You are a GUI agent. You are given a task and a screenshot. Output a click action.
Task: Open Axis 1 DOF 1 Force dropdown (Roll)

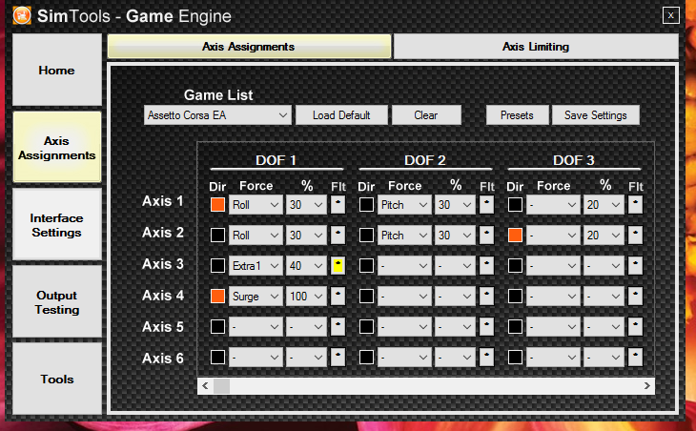[256, 205]
